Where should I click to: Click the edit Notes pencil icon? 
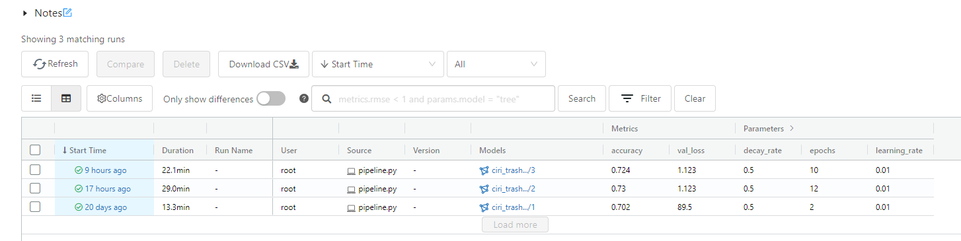(x=67, y=13)
